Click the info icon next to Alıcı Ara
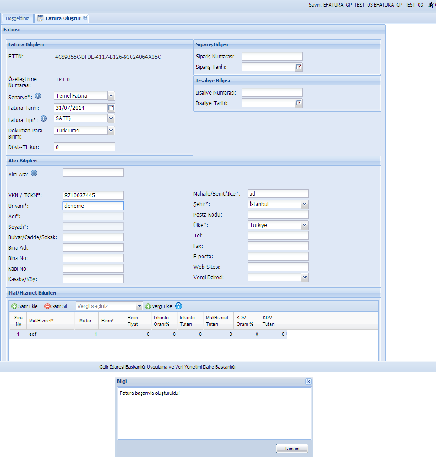This screenshot has width=436, height=457. click(x=34, y=173)
